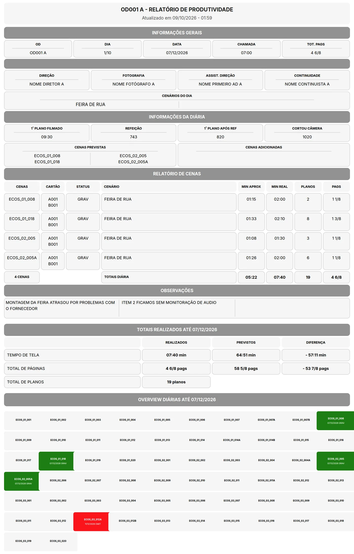Click the TEMPO DE TELA row label
The height and width of the screenshot is (554, 354).
pyautogui.click(x=72, y=355)
